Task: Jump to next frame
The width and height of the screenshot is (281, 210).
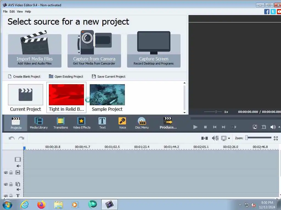Action: tap(223, 127)
